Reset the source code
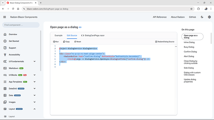 coord(78,42)
